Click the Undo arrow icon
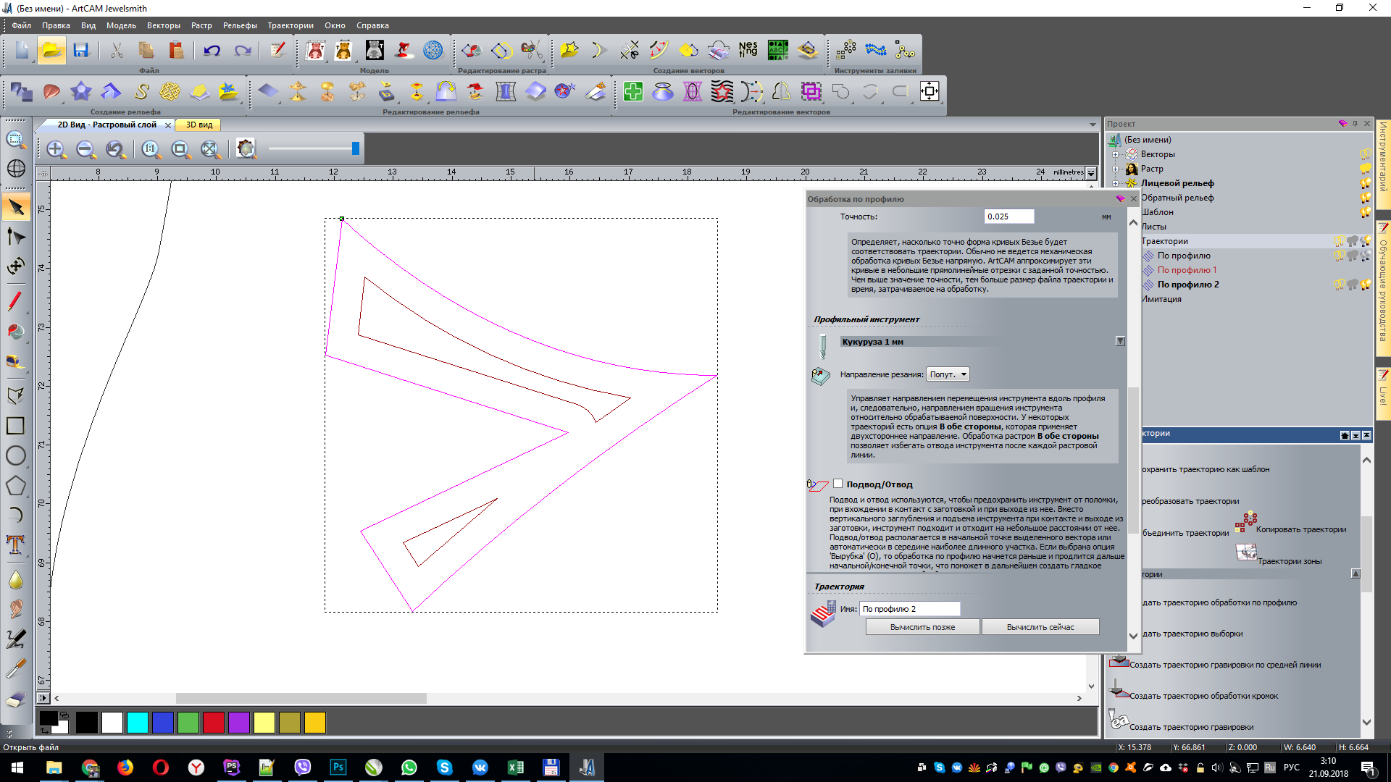 (x=212, y=51)
